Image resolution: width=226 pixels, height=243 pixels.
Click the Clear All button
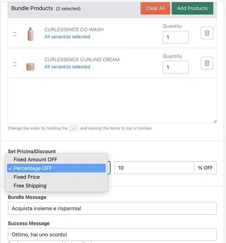click(155, 8)
